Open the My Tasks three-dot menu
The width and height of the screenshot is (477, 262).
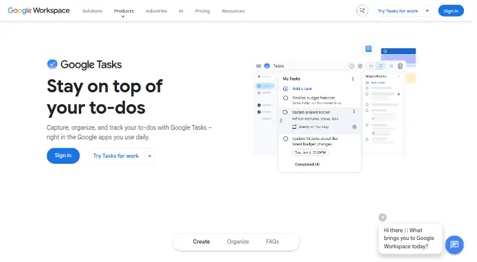[353, 79]
